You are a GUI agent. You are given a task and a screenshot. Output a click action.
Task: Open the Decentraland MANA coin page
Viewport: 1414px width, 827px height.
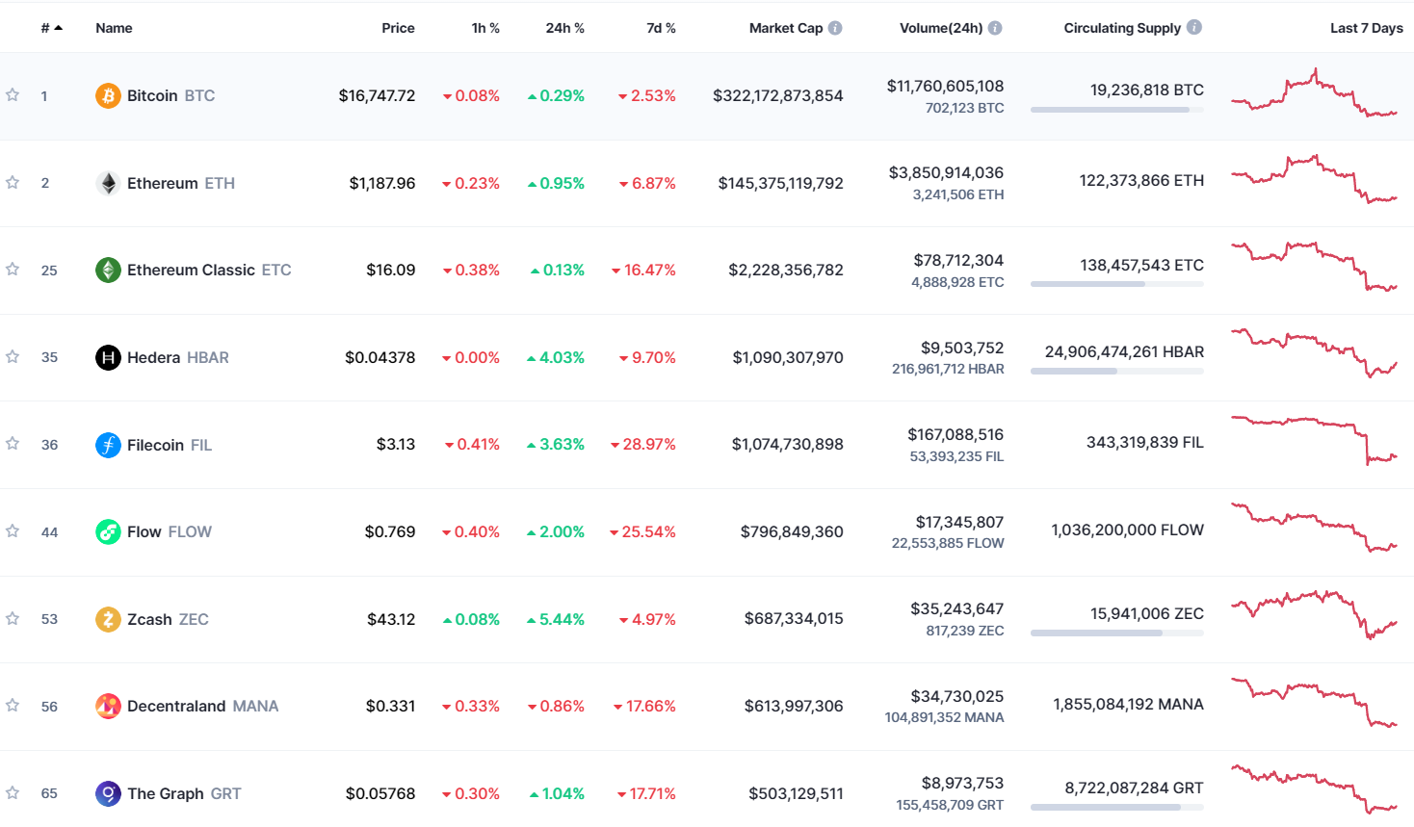click(202, 706)
